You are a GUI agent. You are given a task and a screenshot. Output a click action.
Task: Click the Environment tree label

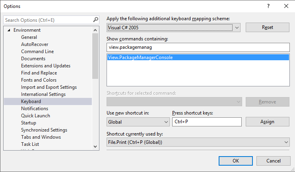point(27,30)
